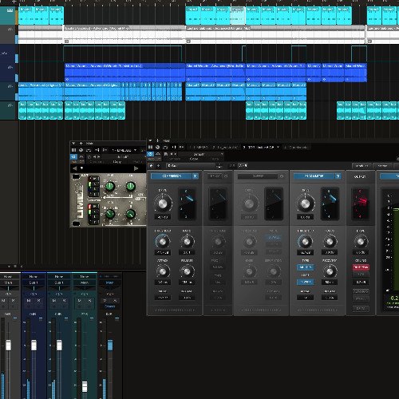Image resolution: width=399 pixels, height=399 pixels.
Task: Click the Compressor Attack knob
Action: (x=162, y=271)
